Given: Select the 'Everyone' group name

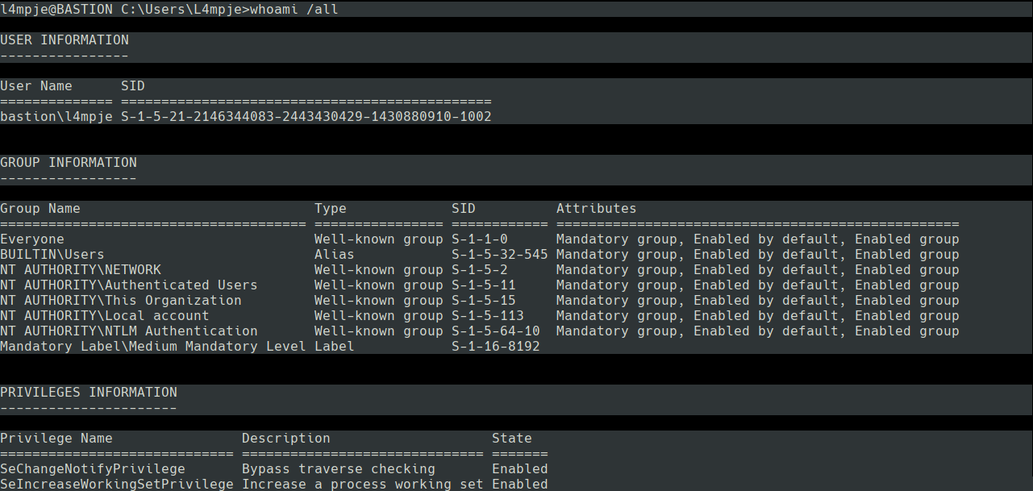Looking at the screenshot, I should (32, 239).
